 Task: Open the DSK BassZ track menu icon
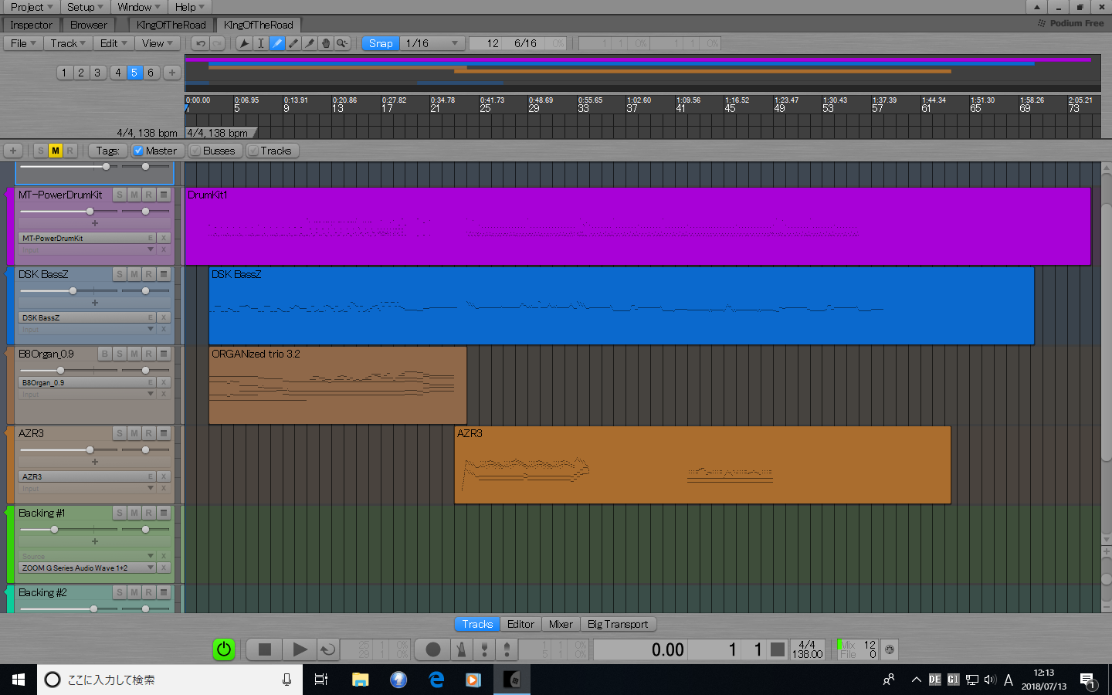[164, 274]
